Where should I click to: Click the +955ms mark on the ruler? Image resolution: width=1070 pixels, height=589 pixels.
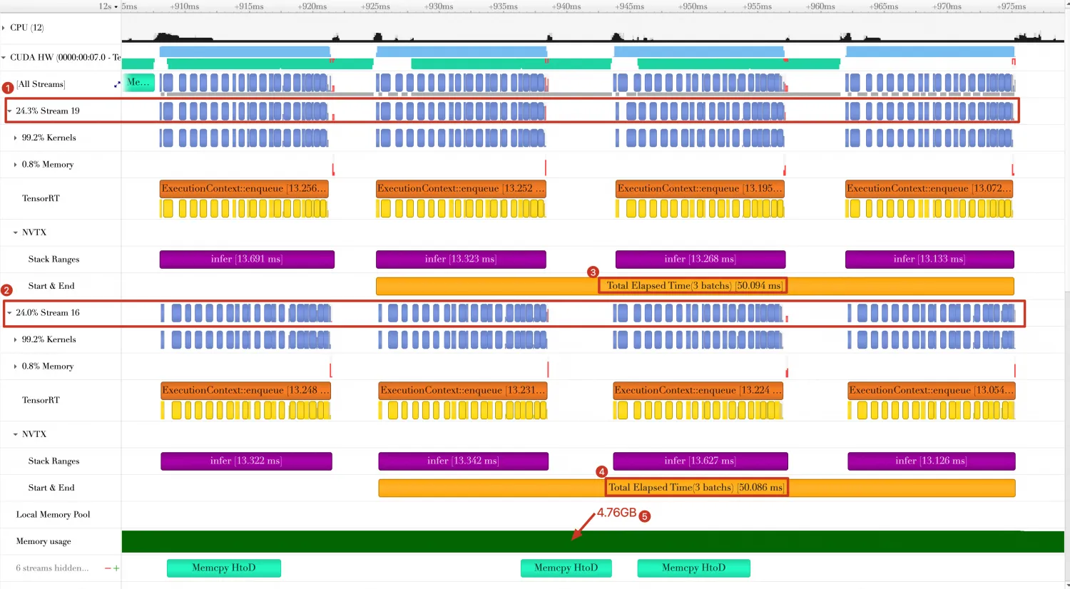coord(757,6)
